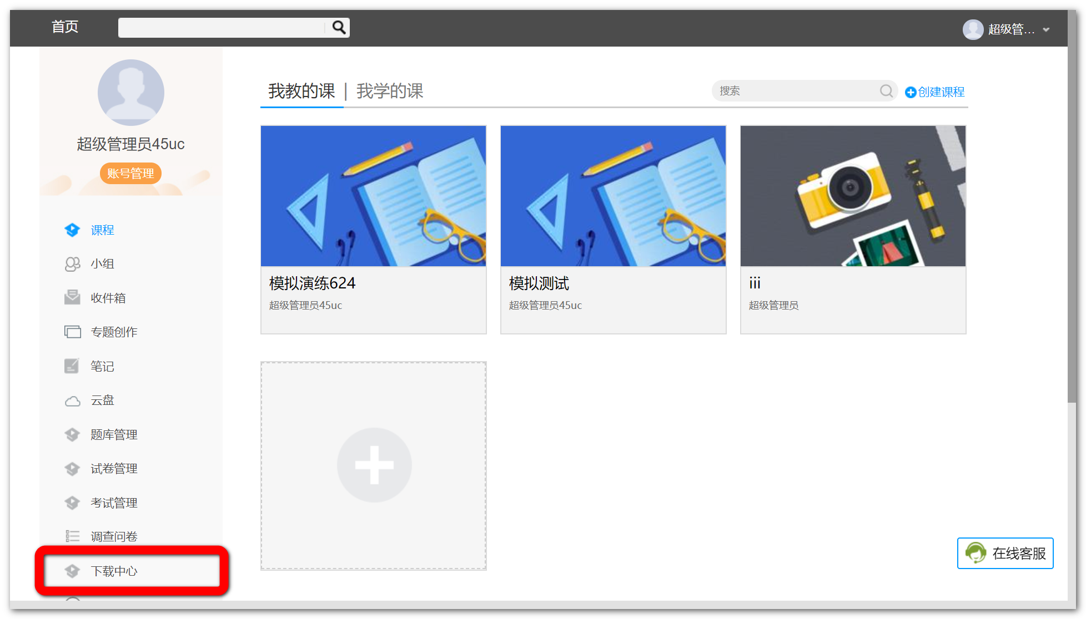Open the 课程 sidebar icon
The image size is (1086, 619).
tap(72, 230)
